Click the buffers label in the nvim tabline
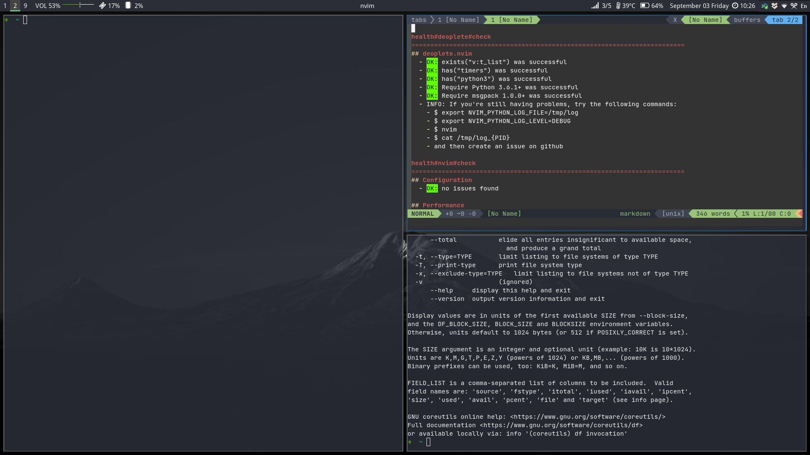Screen dimensions: 810x455 747,19
